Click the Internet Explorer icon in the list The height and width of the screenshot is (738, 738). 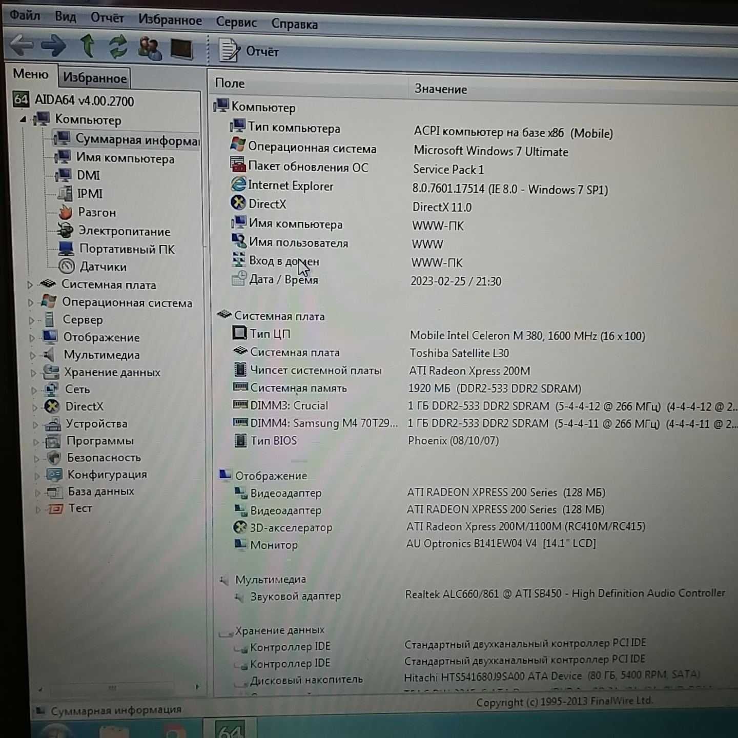click(x=238, y=183)
